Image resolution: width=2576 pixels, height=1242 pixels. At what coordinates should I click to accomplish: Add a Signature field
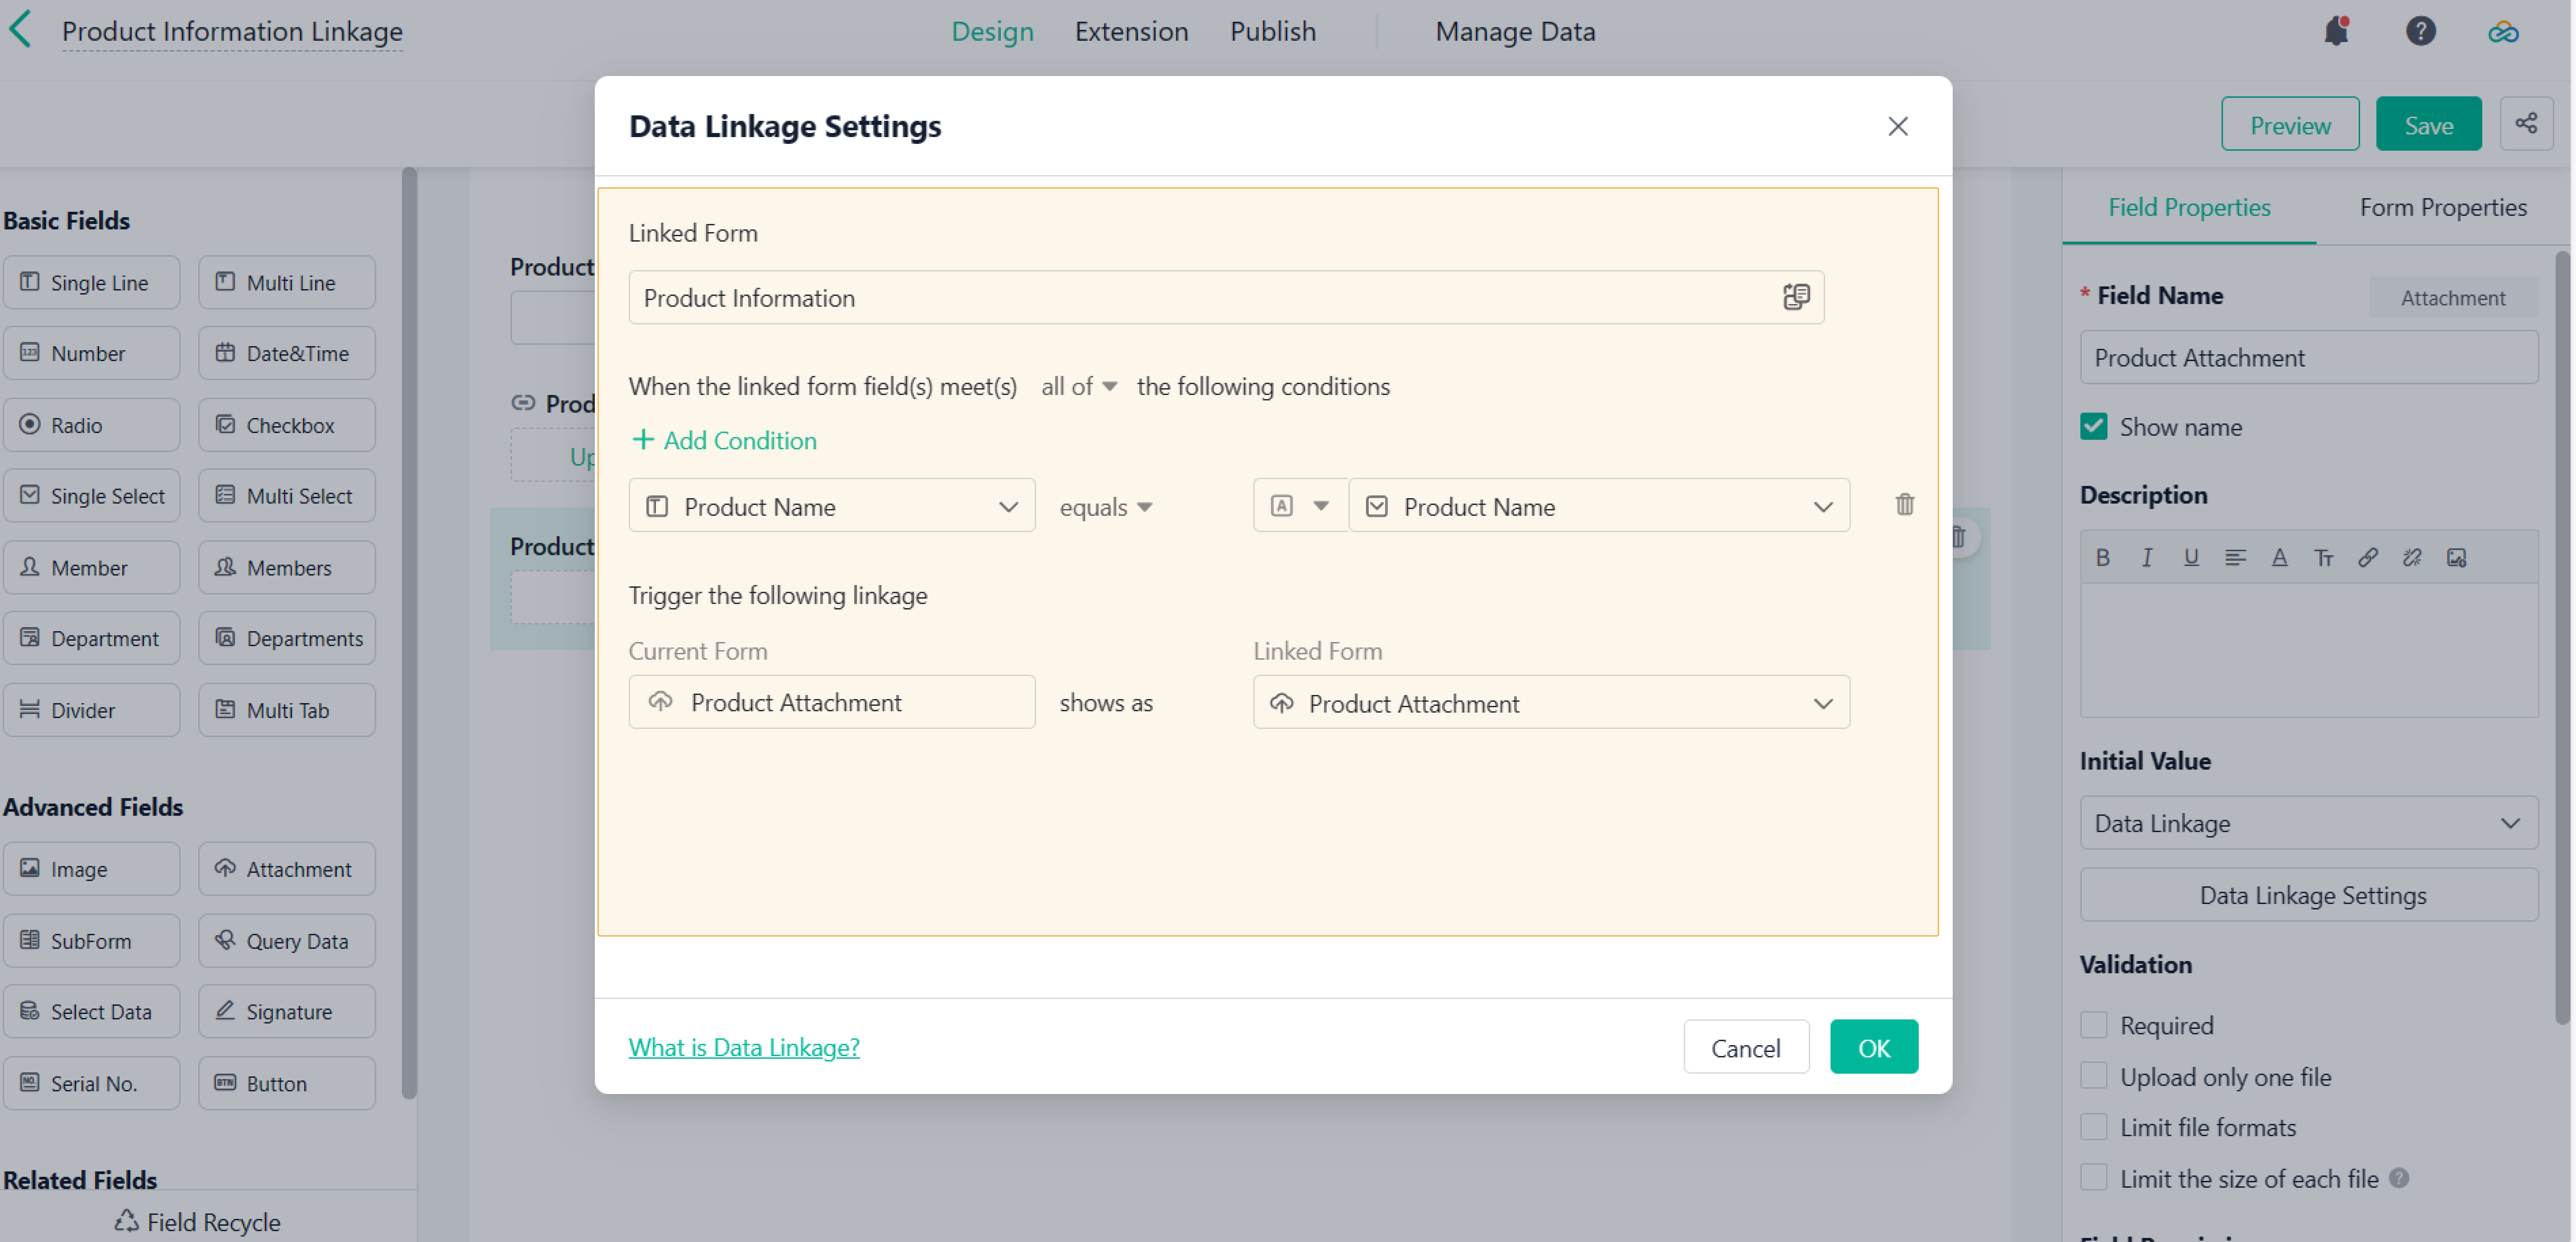coord(287,1011)
